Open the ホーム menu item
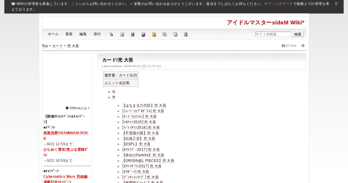Viewport: 348px width, 183px height. click(53, 34)
